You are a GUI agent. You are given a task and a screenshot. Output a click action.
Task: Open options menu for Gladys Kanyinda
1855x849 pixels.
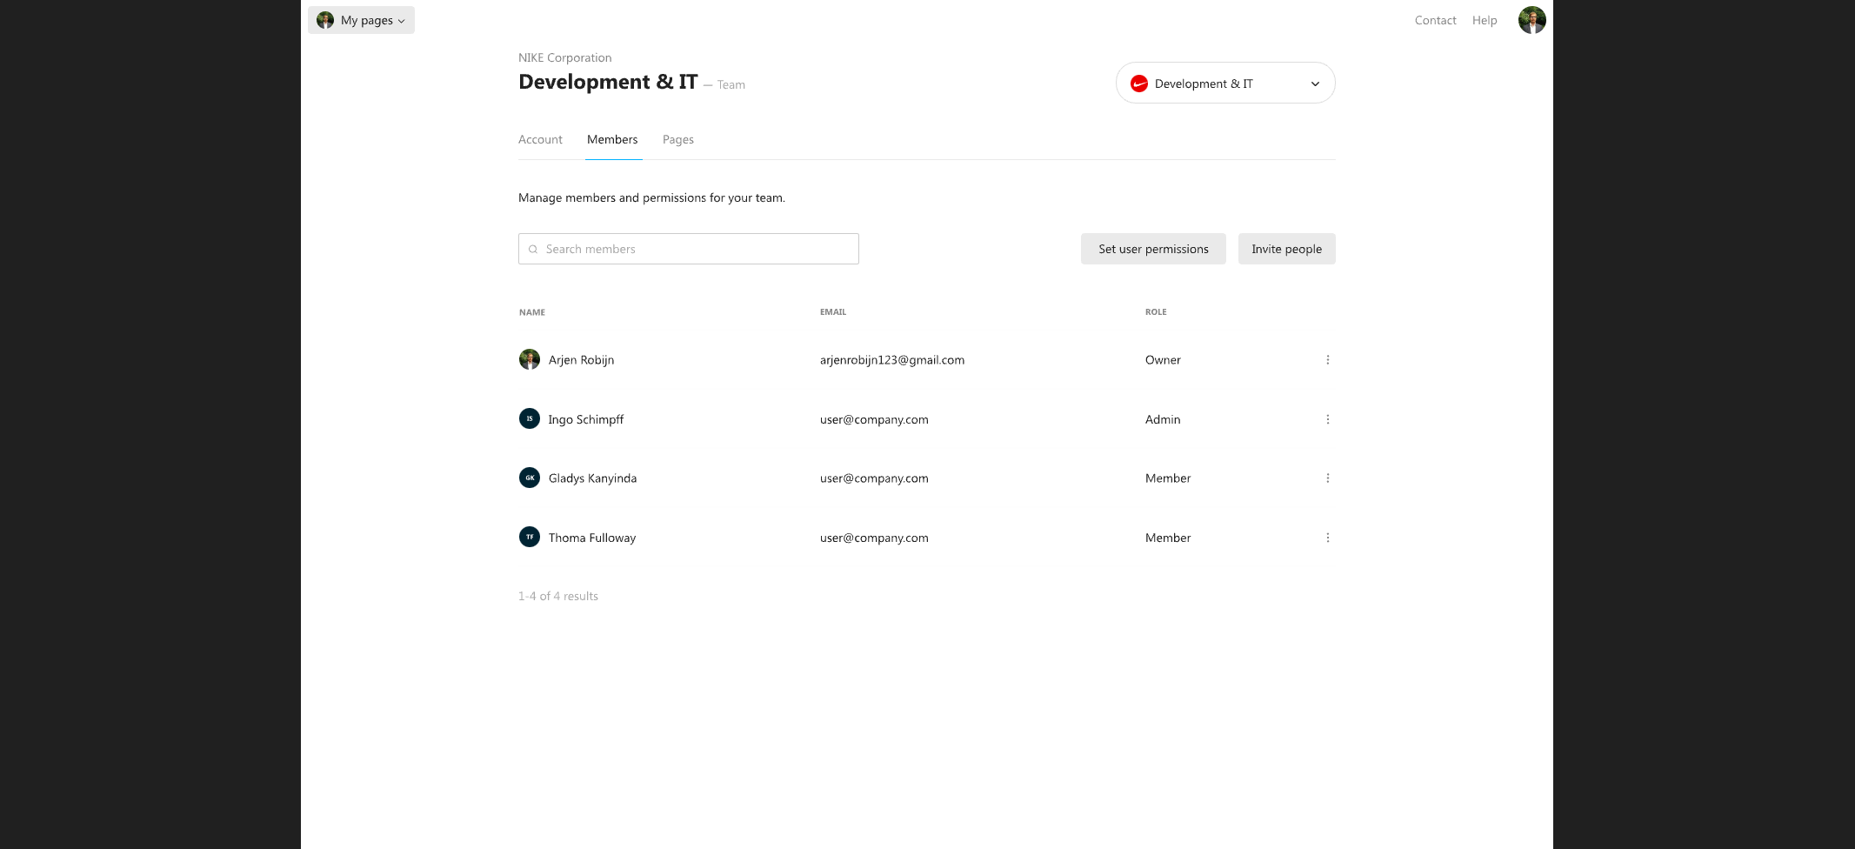pyautogui.click(x=1327, y=478)
